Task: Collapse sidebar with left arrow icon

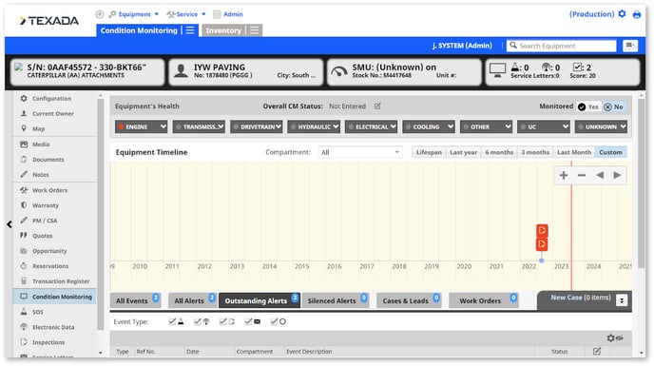Action: coord(10,224)
